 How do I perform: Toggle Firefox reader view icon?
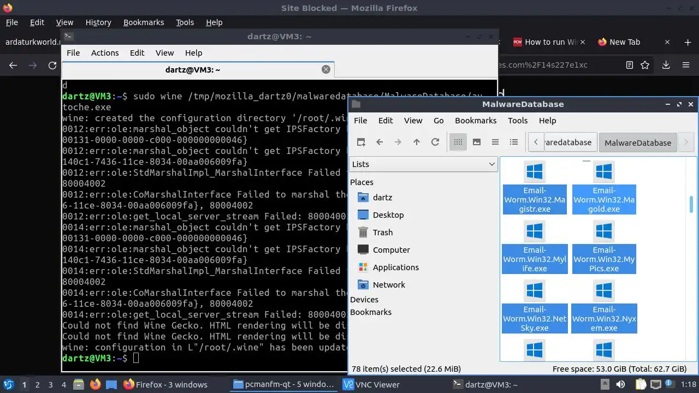coord(630,65)
